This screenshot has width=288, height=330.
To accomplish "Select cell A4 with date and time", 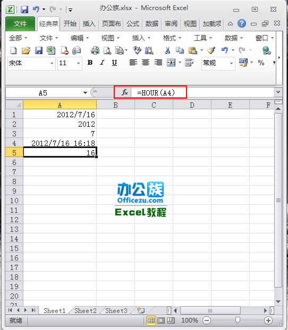I will tap(60, 143).
